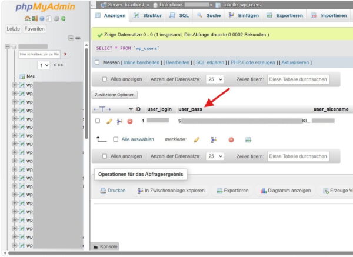Collapse the database node in navigation tree
The width and height of the screenshot is (353, 257).
point(7,46)
